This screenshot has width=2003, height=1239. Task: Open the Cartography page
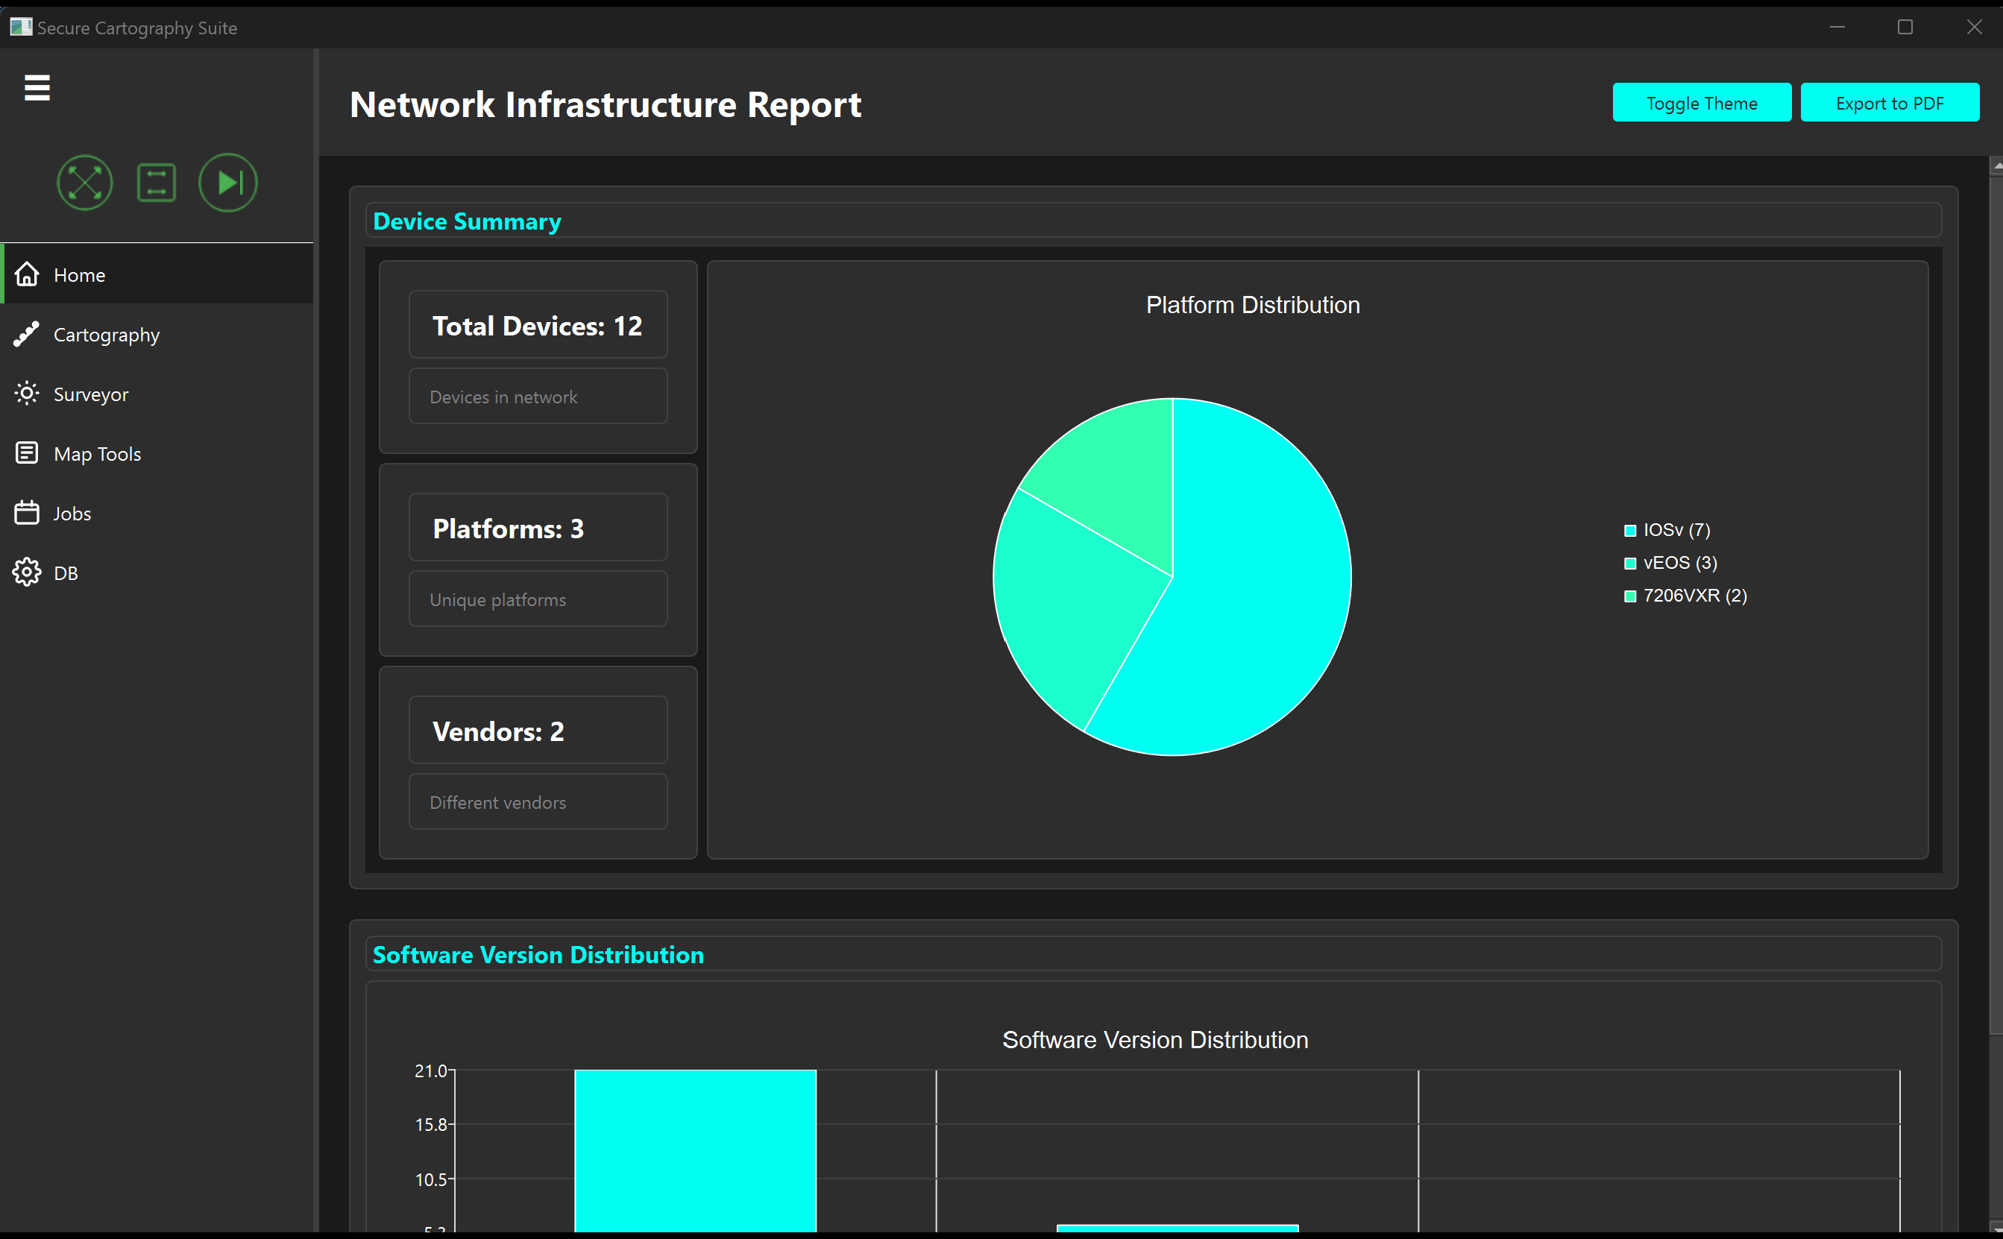[157, 334]
